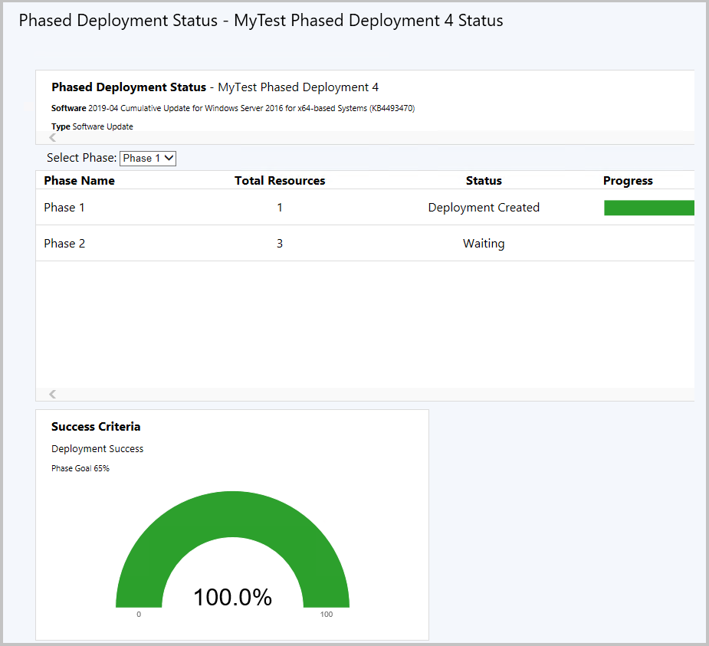Click the Type Software Update line
The image size is (709, 646).
(x=92, y=126)
